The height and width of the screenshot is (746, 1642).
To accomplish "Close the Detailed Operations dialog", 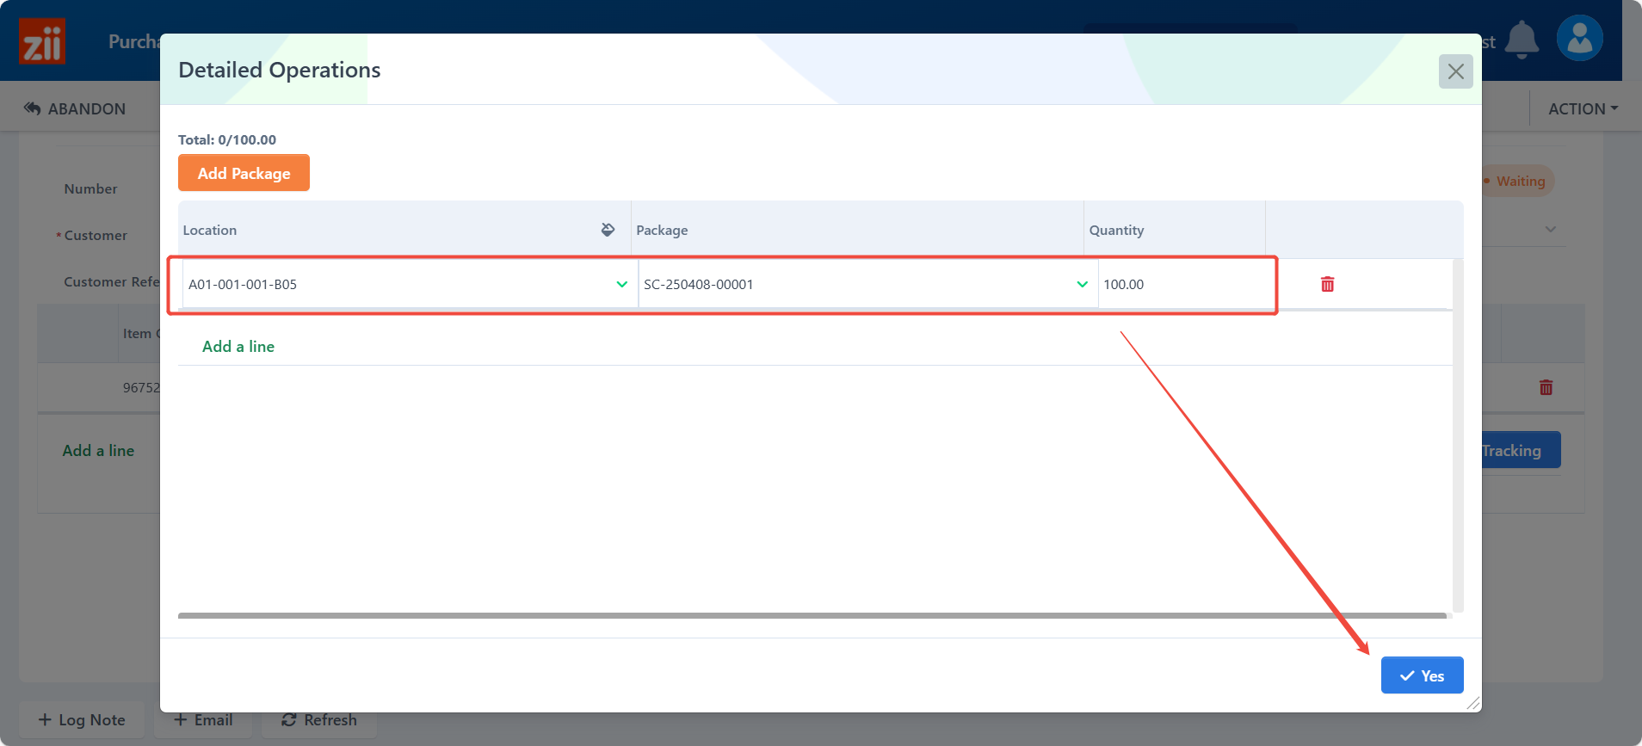I will [1455, 71].
